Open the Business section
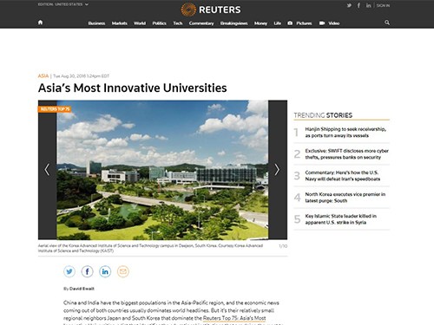This screenshot has height=325, width=434. point(96,23)
